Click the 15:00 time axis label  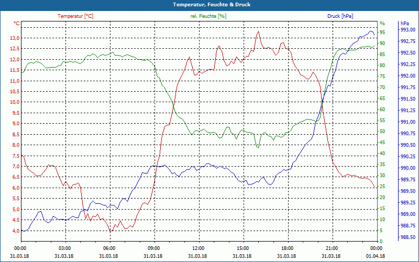pos(242,248)
